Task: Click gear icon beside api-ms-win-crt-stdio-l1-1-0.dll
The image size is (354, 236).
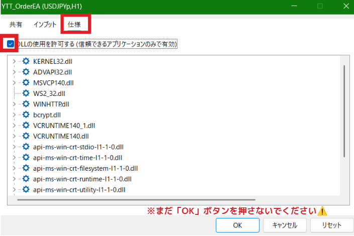Action: pos(26,147)
